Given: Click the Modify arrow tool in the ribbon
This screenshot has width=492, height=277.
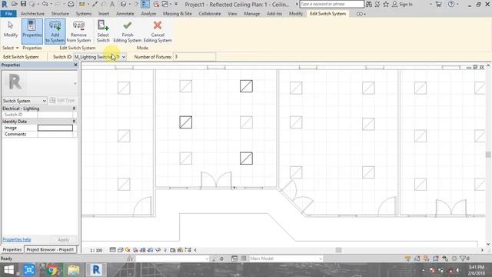Looking at the screenshot, I should (x=10, y=29).
